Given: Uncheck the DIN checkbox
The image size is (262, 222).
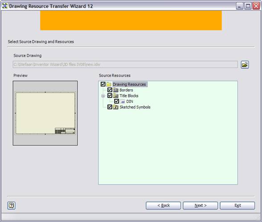Looking at the screenshot, I should [117, 101].
